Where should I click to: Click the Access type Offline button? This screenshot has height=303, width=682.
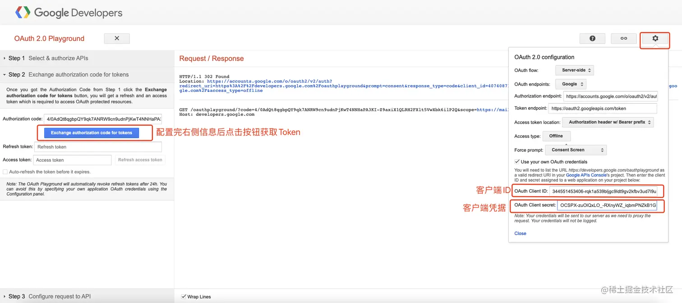(x=556, y=136)
